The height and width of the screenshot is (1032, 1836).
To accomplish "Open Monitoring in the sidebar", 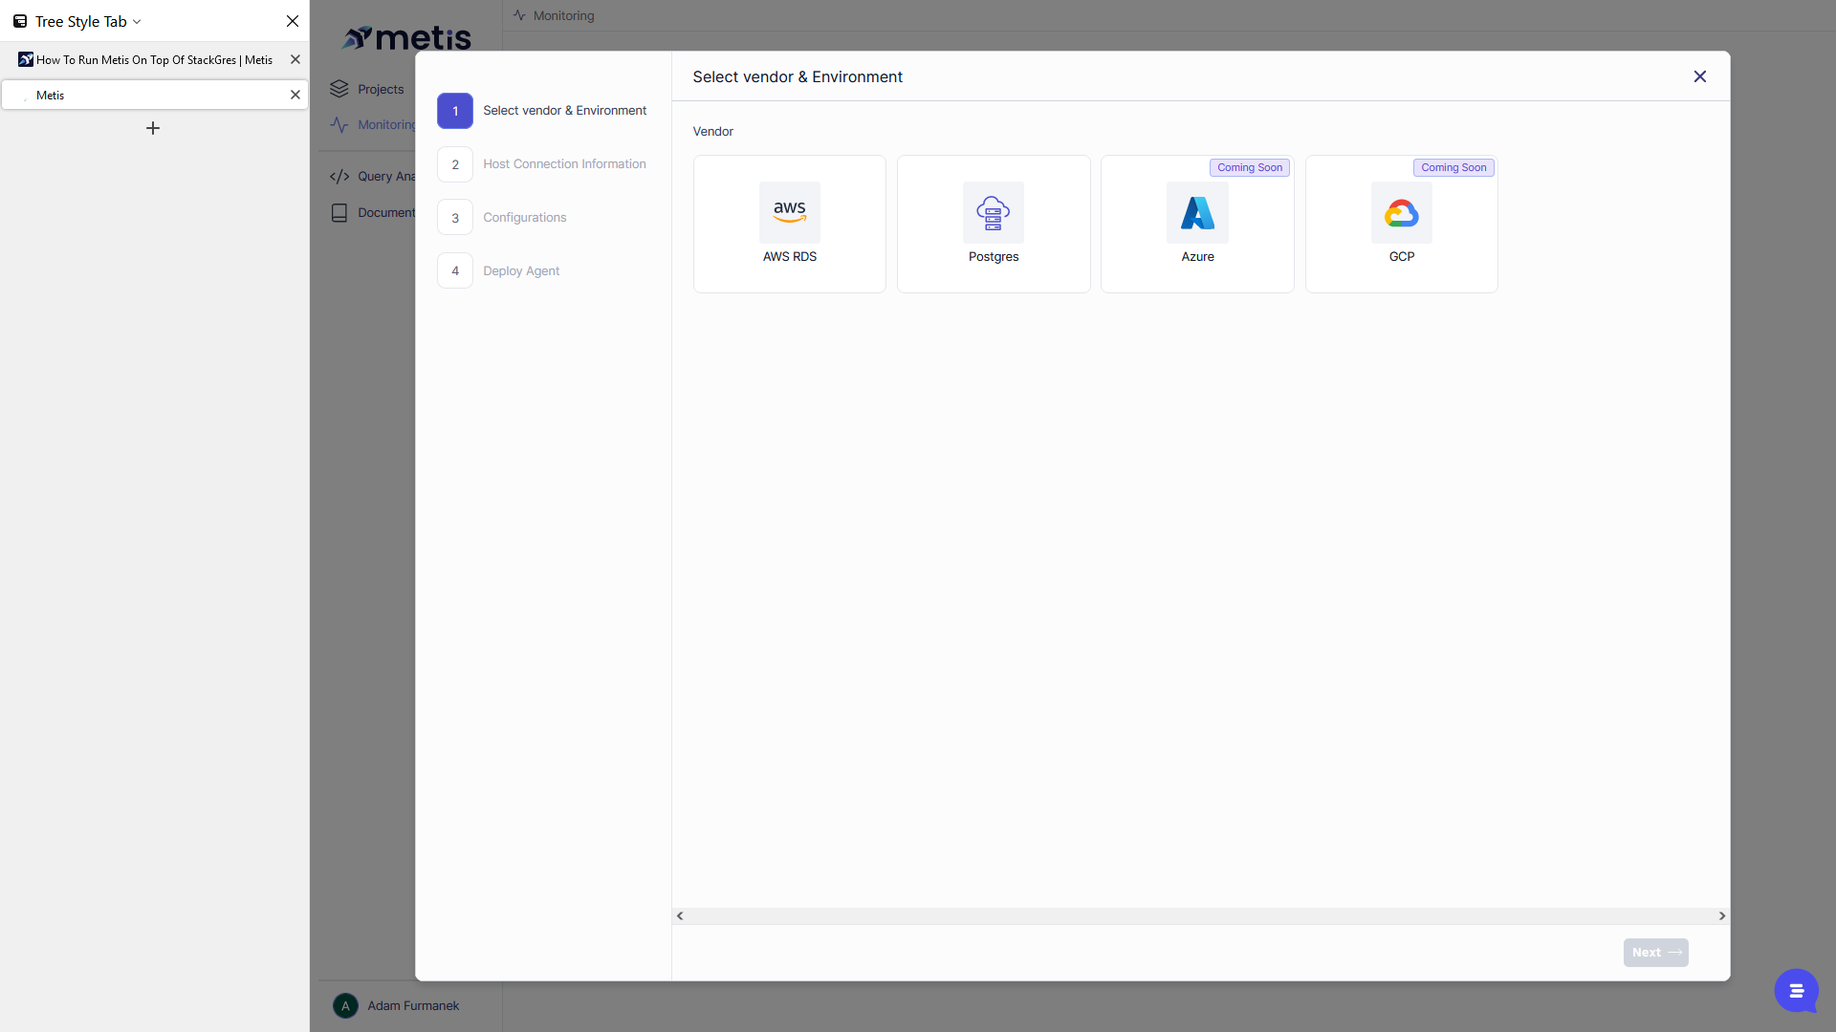I will pos(372,124).
